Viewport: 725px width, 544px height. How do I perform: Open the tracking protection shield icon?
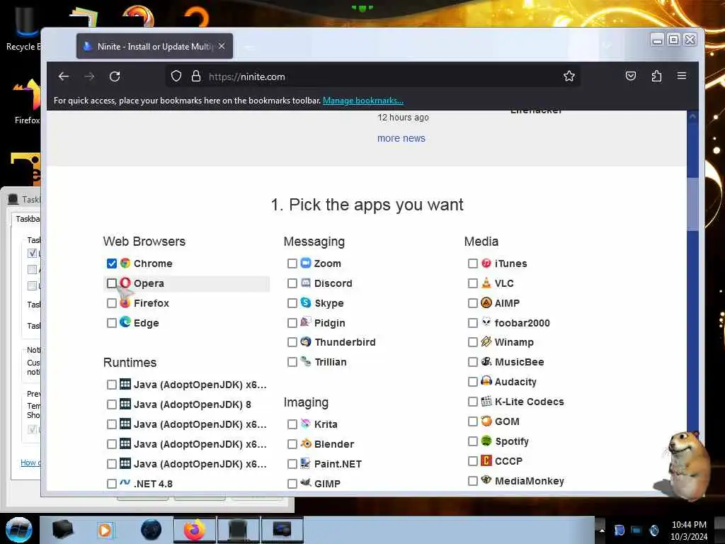(x=176, y=76)
